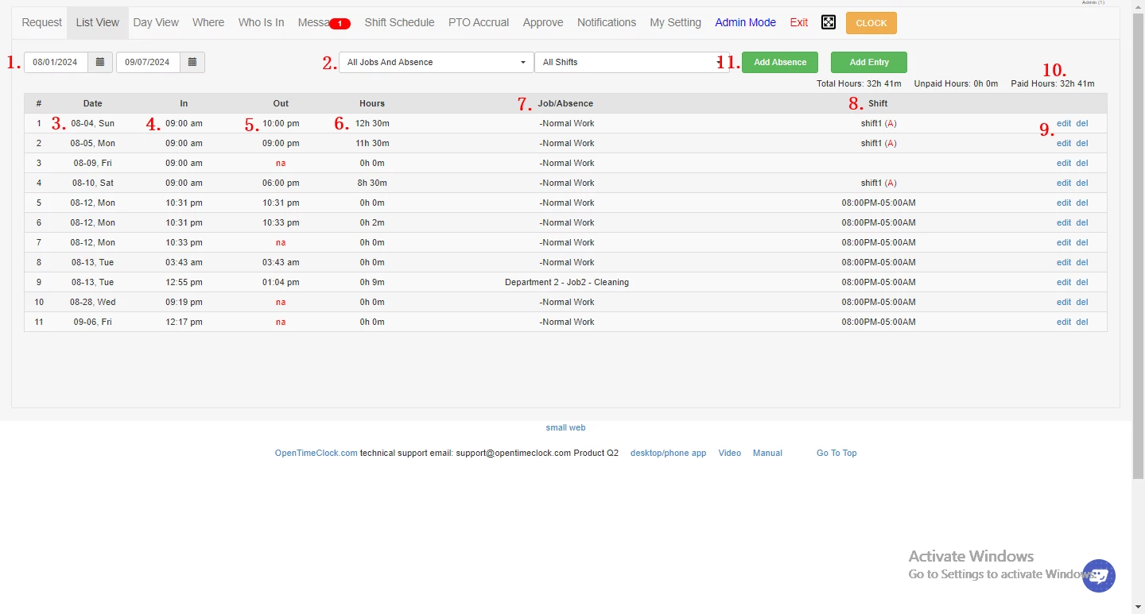
Task: Open the Shift Schedule tab
Action: coord(399,22)
